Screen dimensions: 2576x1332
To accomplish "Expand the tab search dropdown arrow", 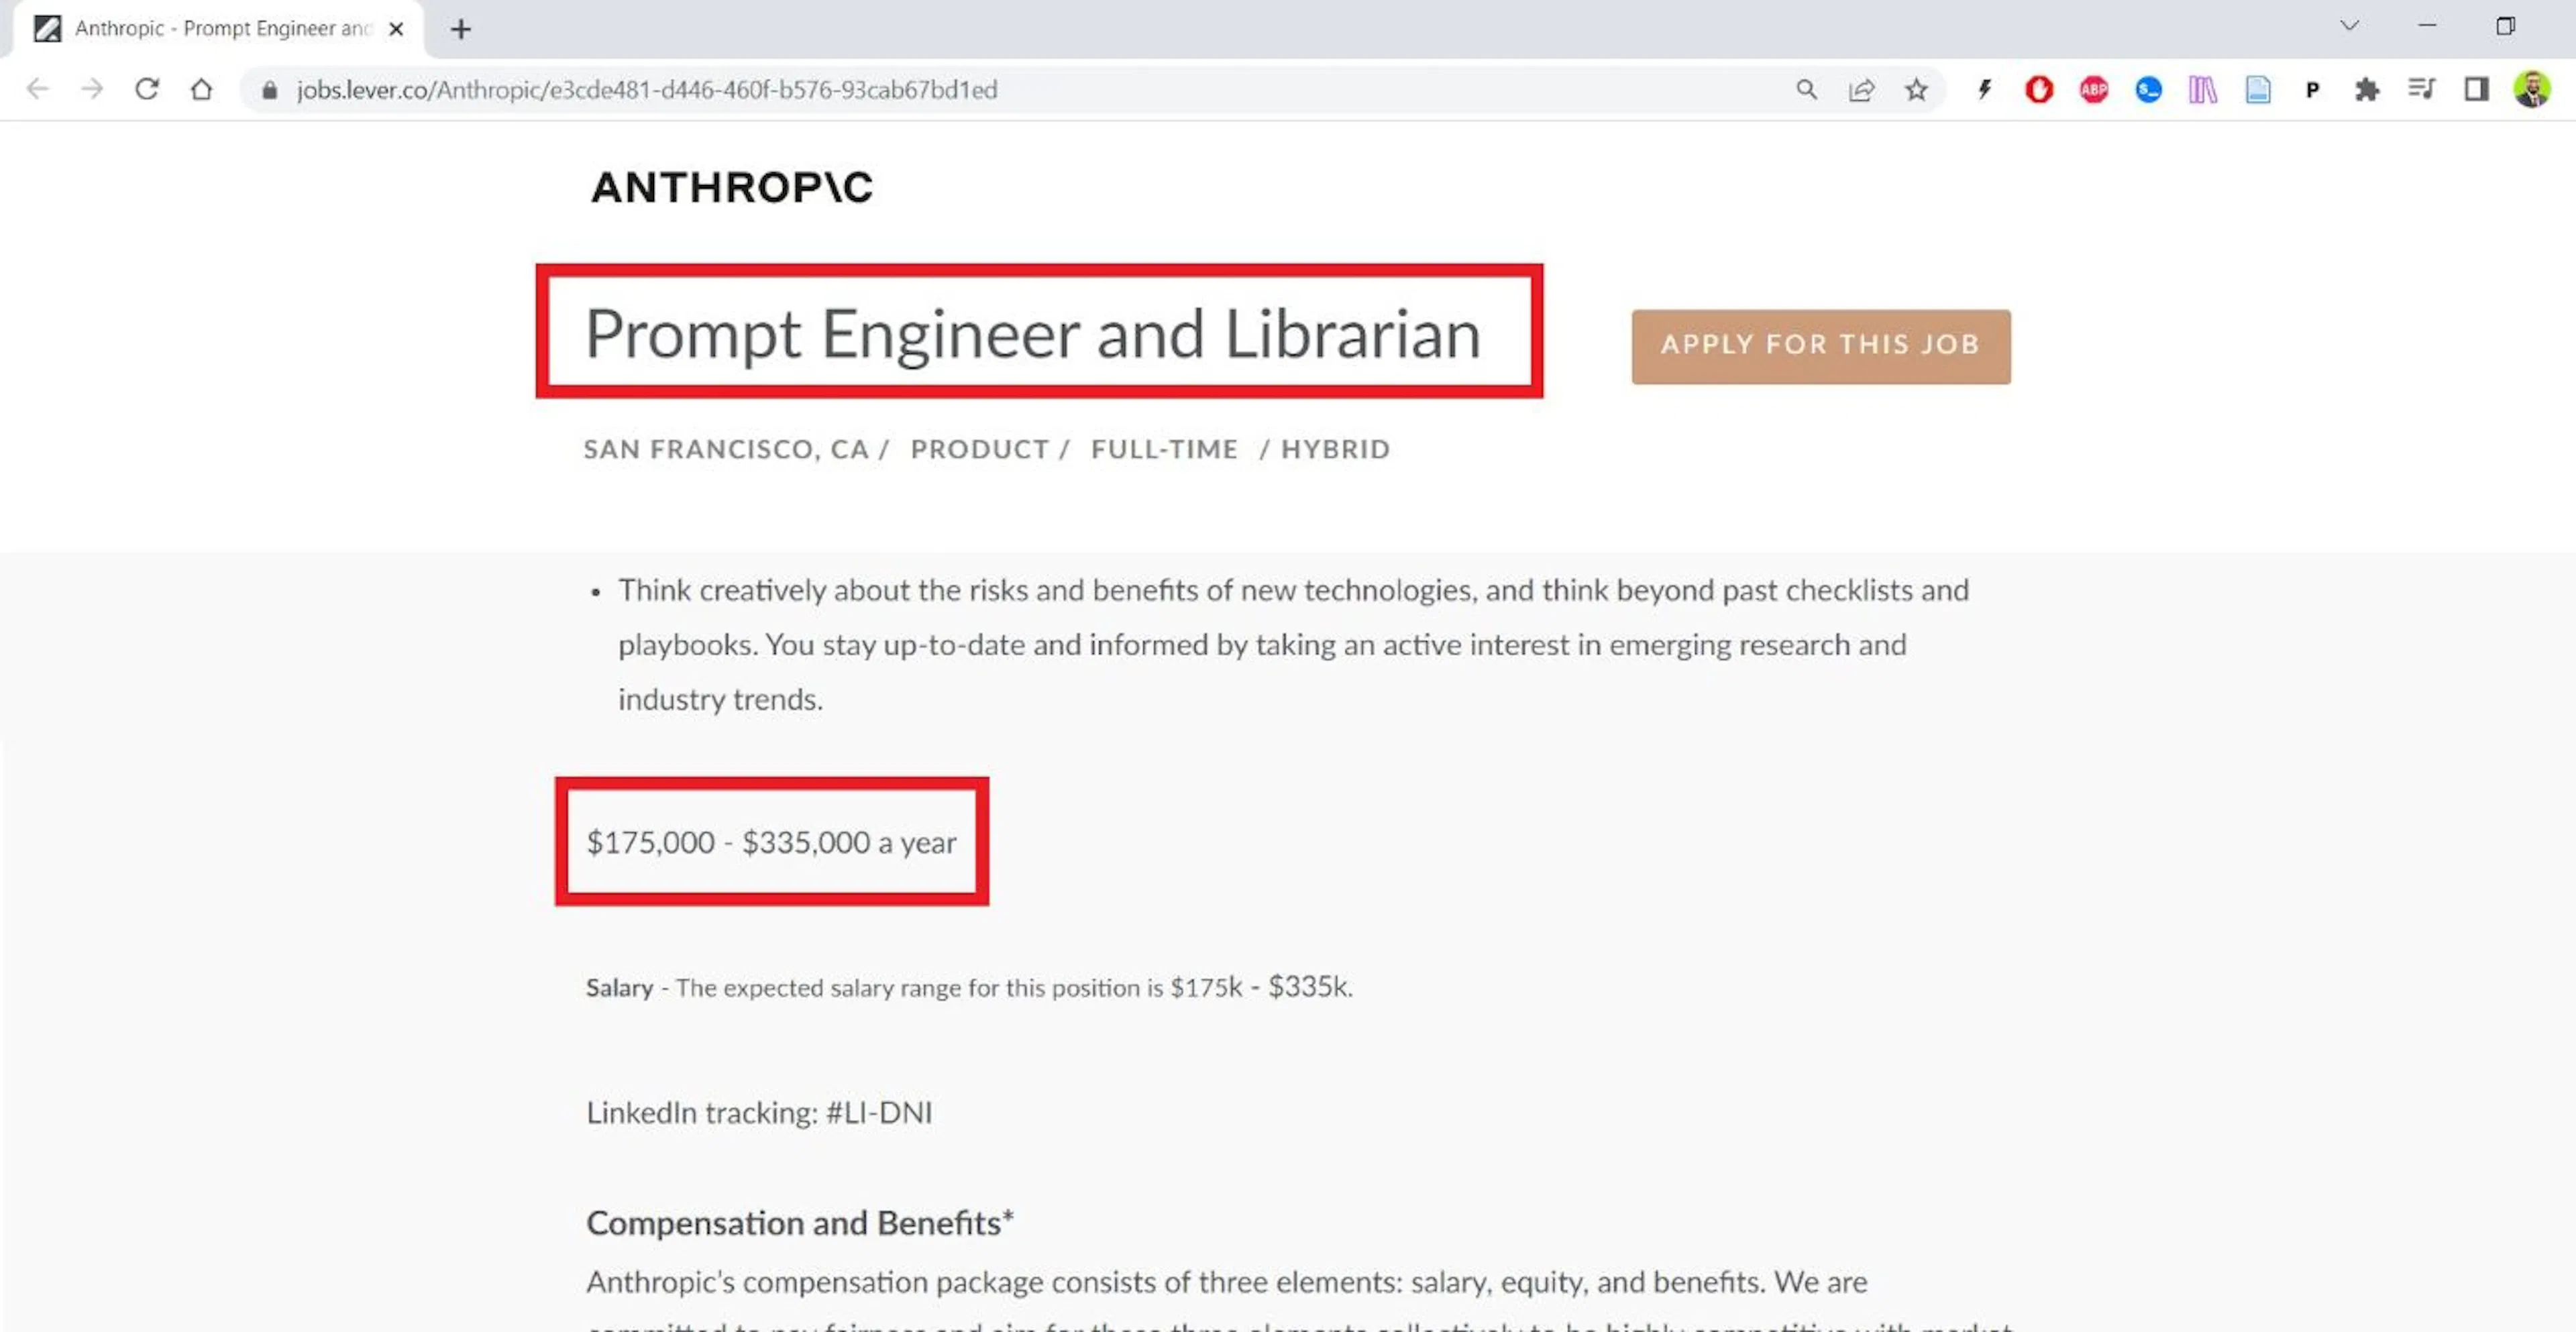I will pyautogui.click(x=2350, y=26).
